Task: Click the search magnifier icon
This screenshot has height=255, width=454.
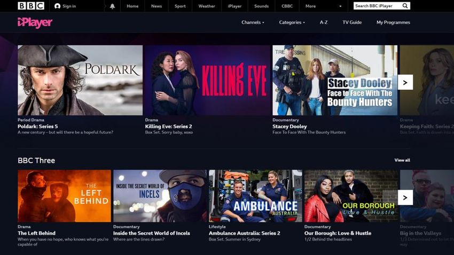Action: click(x=405, y=6)
